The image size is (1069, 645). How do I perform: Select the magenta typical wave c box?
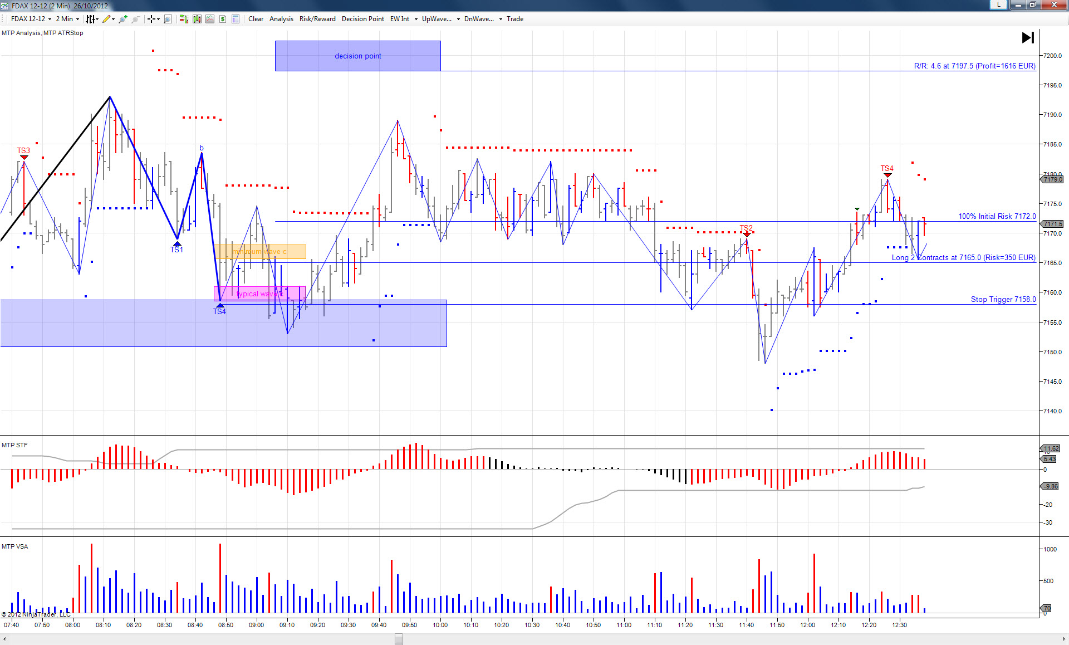[260, 294]
